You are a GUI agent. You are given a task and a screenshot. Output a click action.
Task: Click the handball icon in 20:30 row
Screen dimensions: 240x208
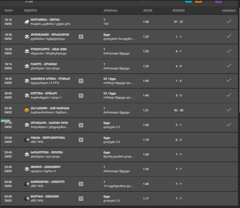tap(27, 110)
